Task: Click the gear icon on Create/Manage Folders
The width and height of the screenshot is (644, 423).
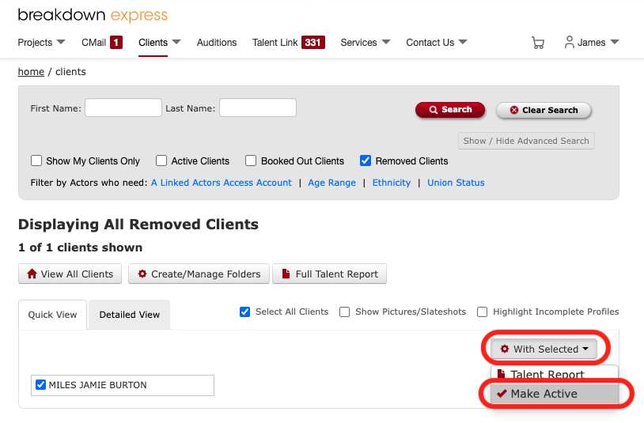Action: pos(142,274)
